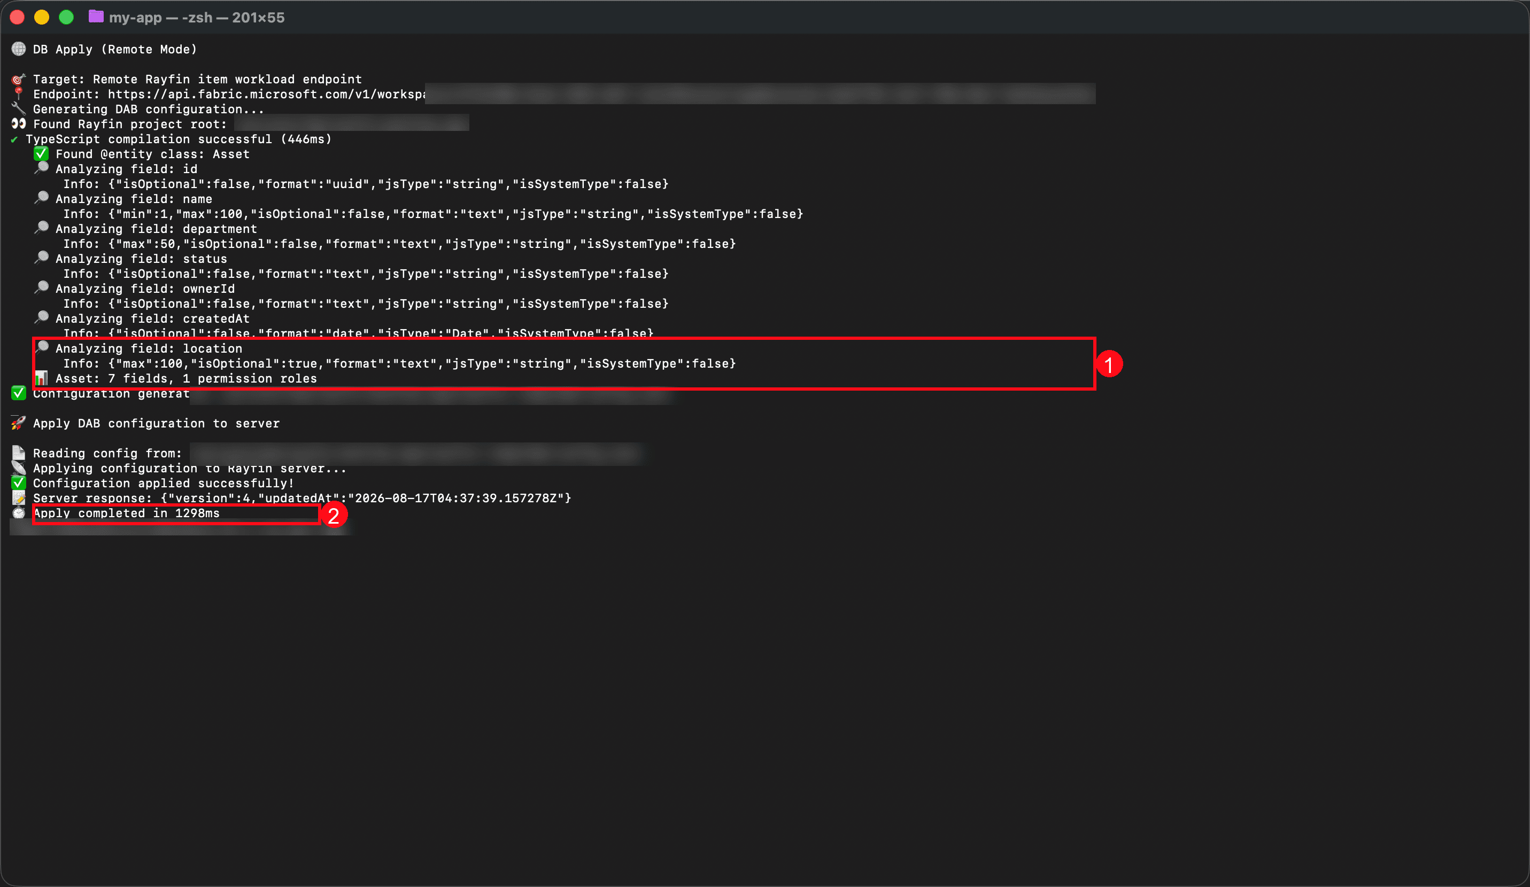Click the yellow minimize window button
Screen dimensions: 1530x887
tap(42, 18)
